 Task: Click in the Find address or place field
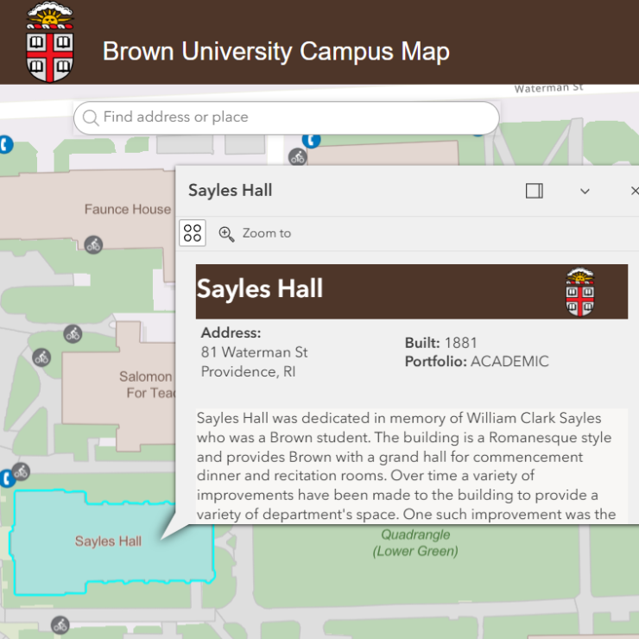point(294,117)
